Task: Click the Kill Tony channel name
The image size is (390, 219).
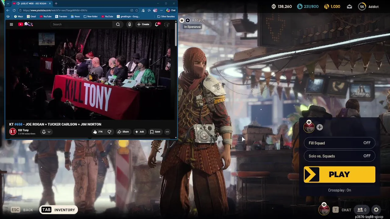Action: pos(23,130)
